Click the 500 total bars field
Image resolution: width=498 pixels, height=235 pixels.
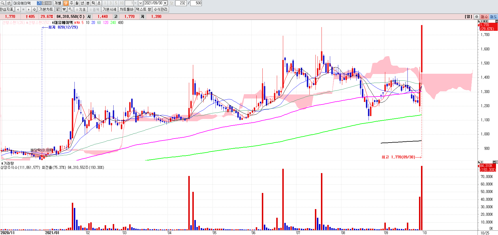[x=196, y=3]
